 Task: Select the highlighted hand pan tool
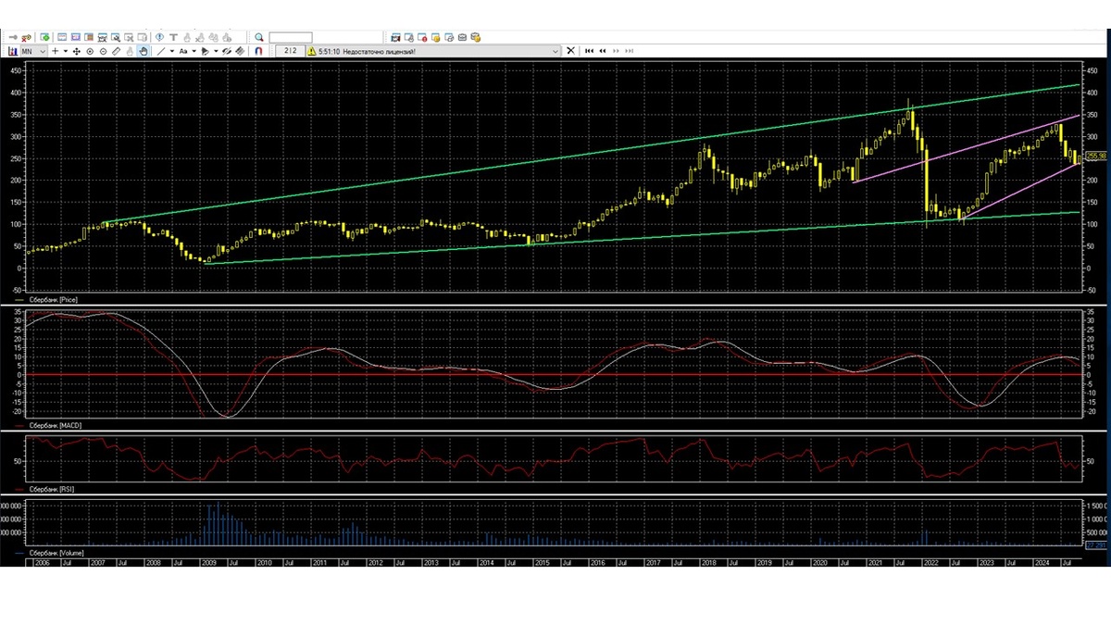pyautogui.click(x=144, y=51)
